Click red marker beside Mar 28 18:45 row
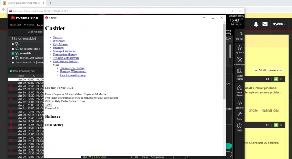292x159 pixels. pos(11,86)
